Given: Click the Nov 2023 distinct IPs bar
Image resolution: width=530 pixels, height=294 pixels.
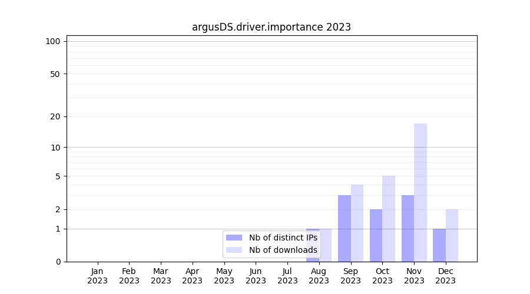Looking at the screenshot, I should [x=408, y=228].
